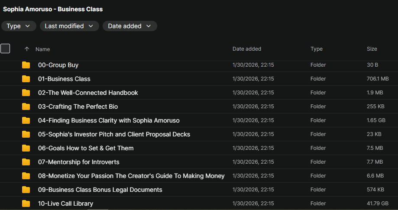Open 04-Finding Business Clarity with Sophia Amoruso
This screenshot has width=398, height=210.
click(109, 120)
